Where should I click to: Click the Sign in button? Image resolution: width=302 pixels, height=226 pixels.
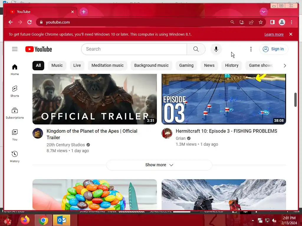[x=274, y=49]
